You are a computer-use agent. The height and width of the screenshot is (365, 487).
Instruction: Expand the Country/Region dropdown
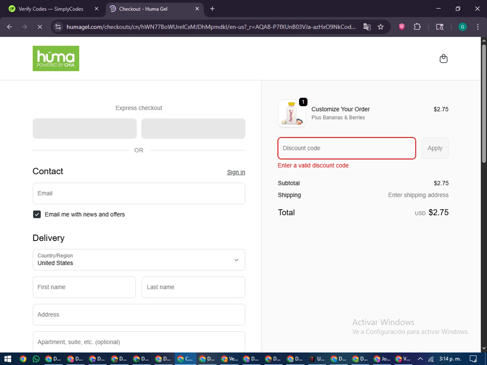click(x=139, y=260)
